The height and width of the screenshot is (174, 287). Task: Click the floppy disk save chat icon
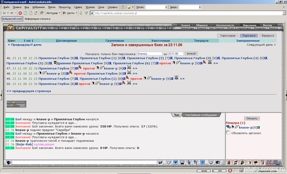182,163
